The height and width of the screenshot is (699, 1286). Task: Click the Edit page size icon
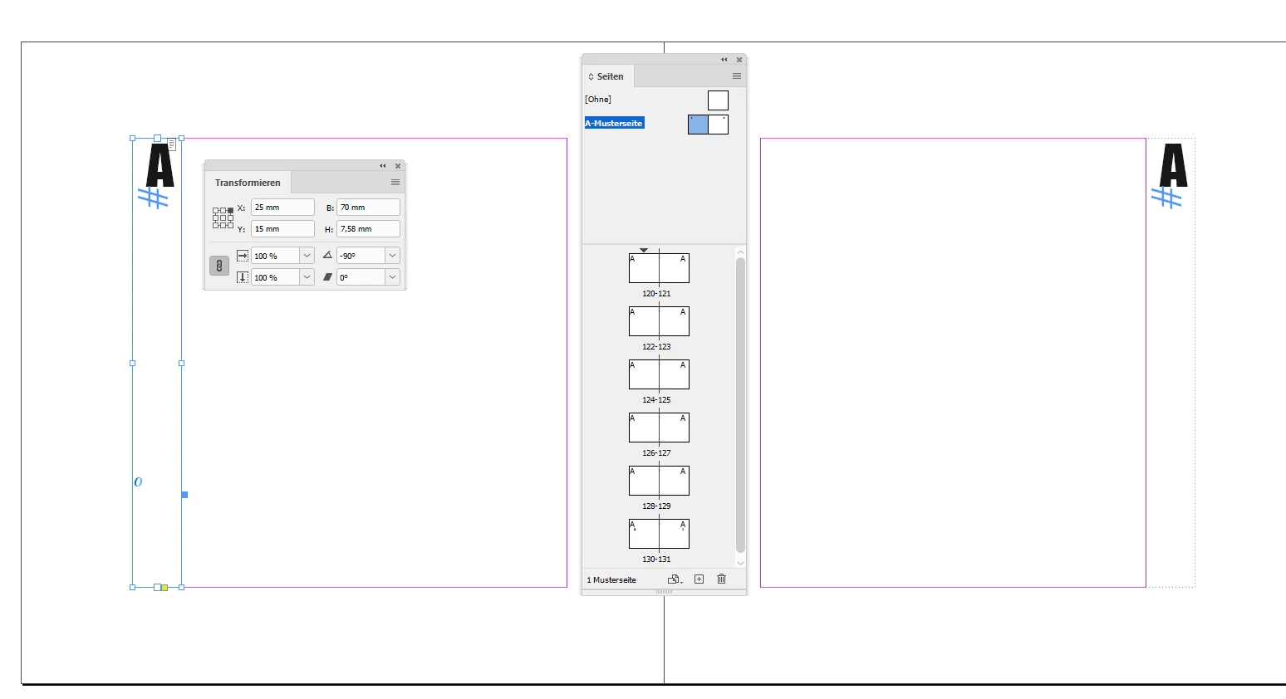click(675, 579)
